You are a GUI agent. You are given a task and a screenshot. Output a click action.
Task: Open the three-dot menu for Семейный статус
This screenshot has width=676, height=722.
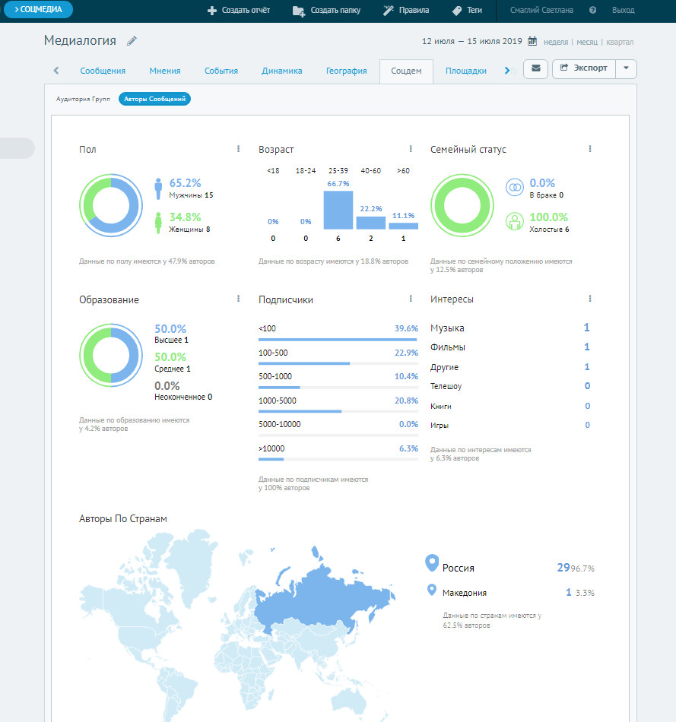pyautogui.click(x=589, y=150)
